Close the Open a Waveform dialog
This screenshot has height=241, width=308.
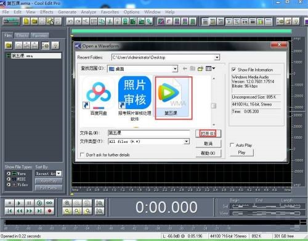[x=279, y=44]
